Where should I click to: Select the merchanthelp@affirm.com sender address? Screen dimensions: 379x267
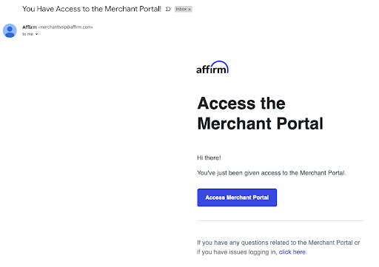(x=65, y=27)
